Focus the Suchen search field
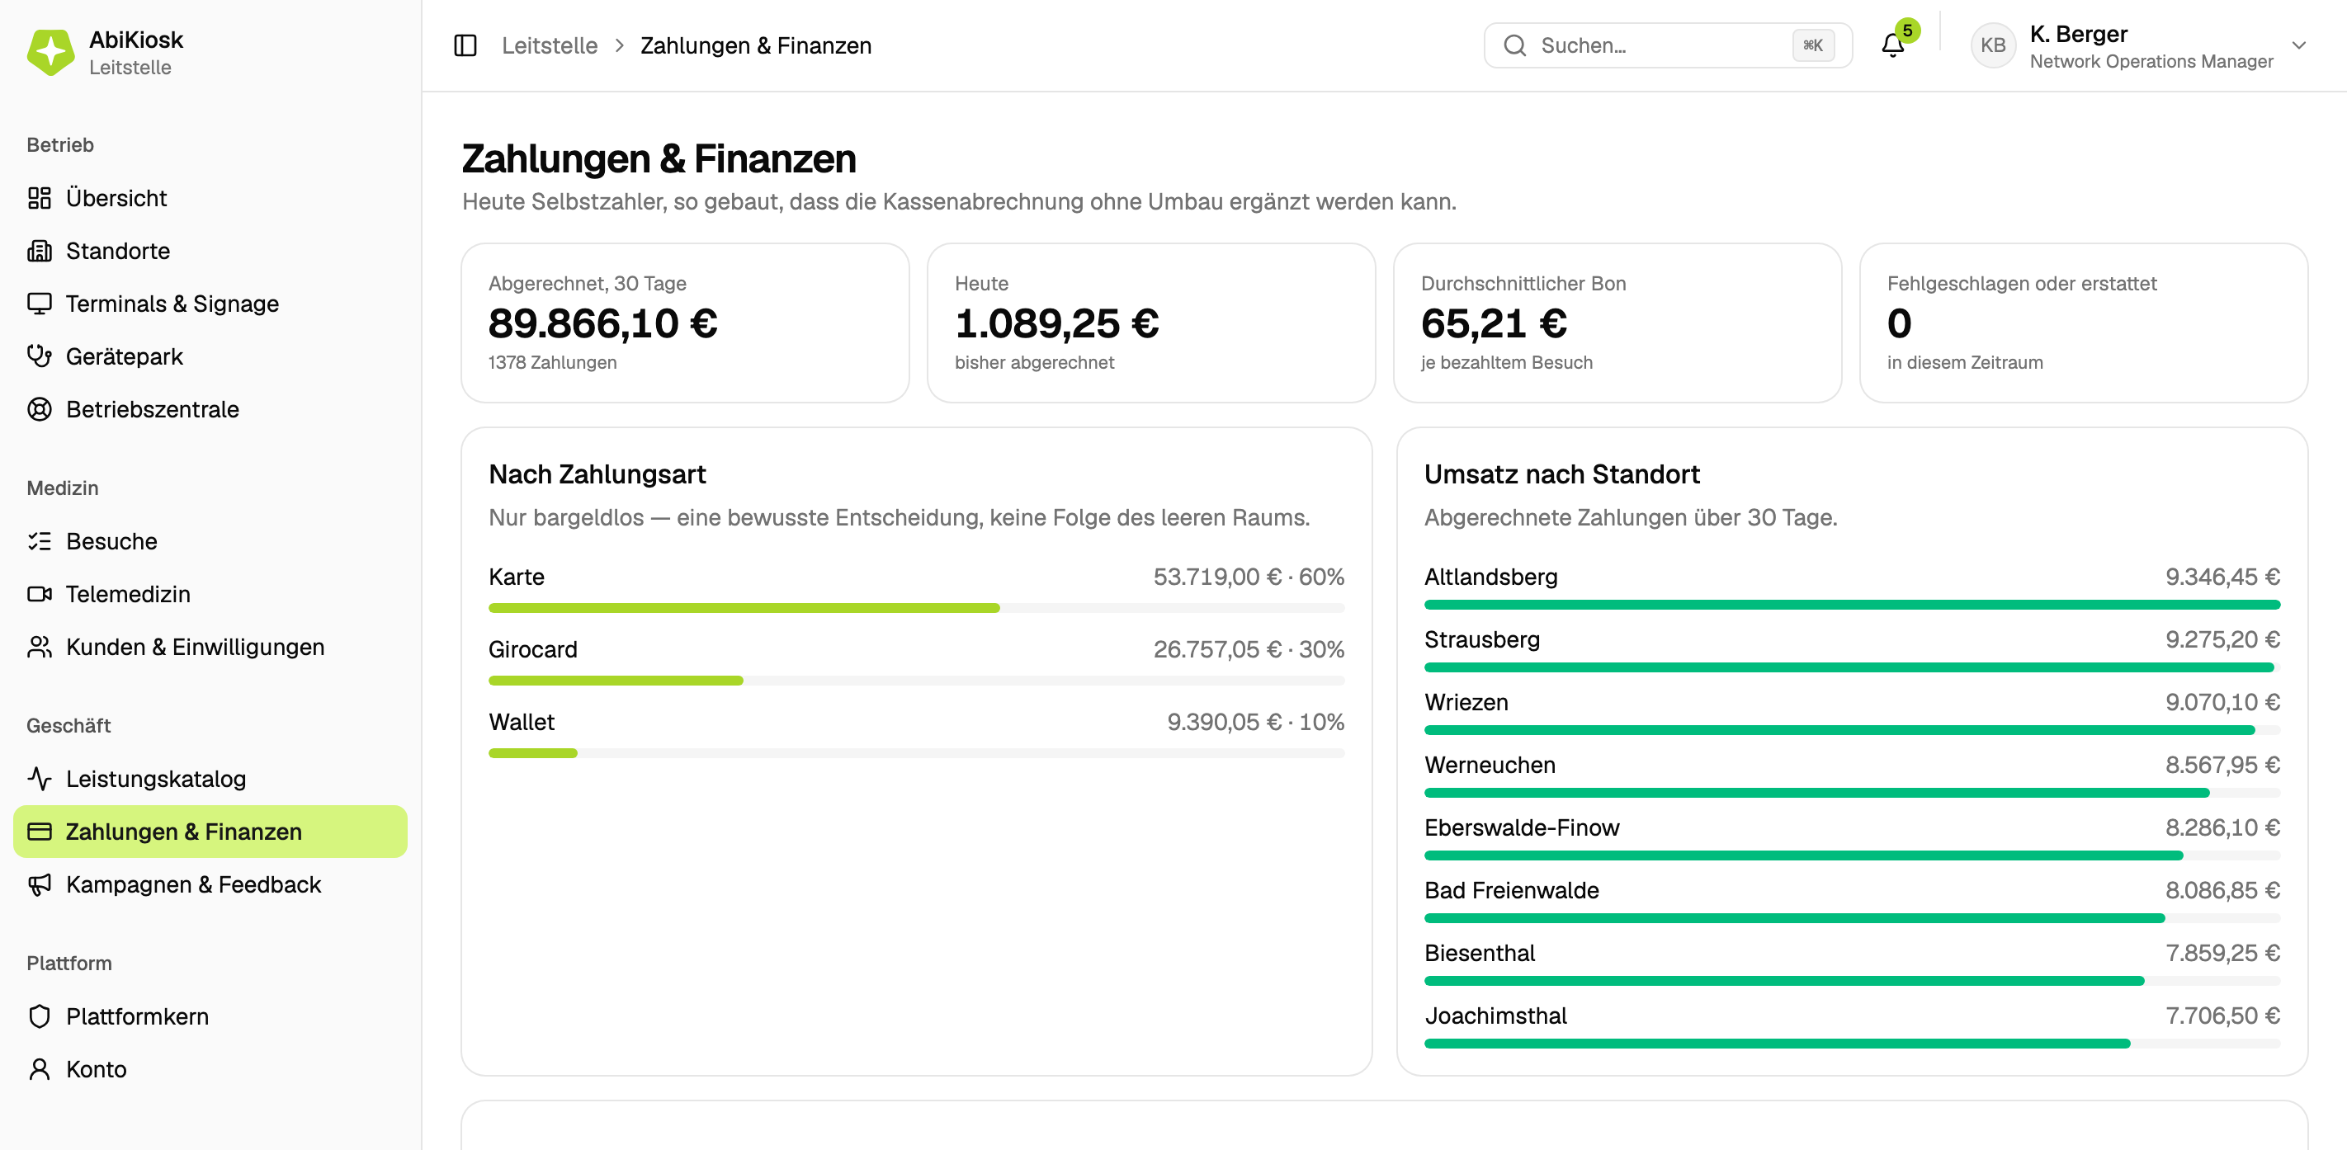 click(x=1667, y=45)
